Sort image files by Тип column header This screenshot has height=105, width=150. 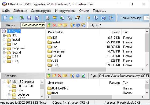point(133,32)
